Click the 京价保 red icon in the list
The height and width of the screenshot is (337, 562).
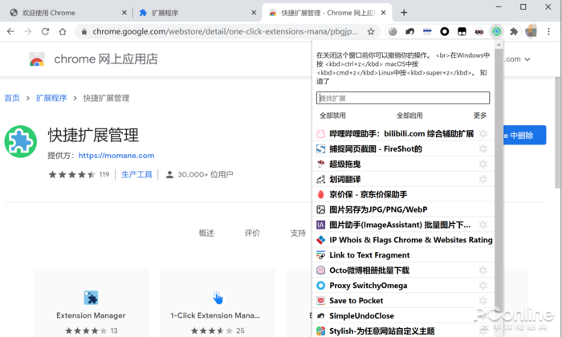[321, 194]
